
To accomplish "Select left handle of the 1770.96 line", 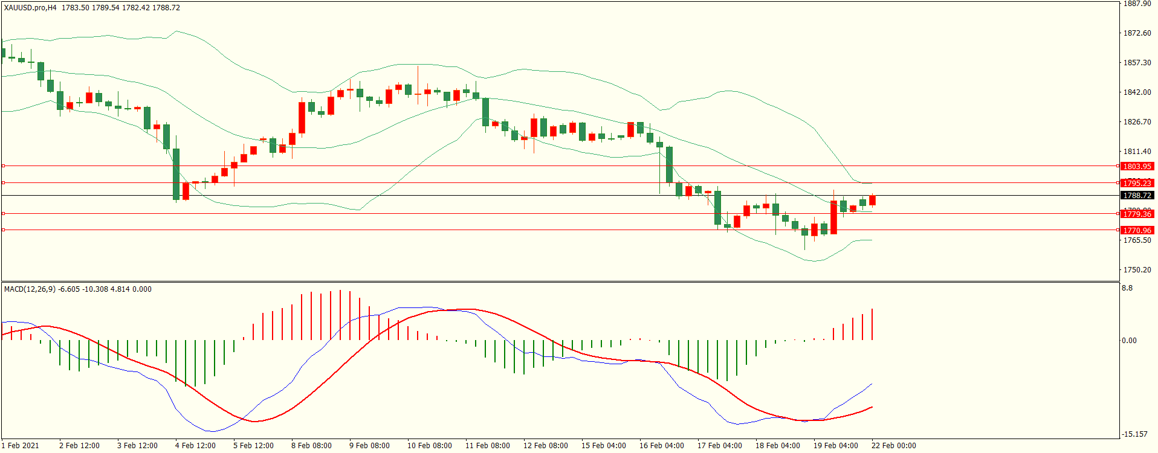I will coord(3,230).
